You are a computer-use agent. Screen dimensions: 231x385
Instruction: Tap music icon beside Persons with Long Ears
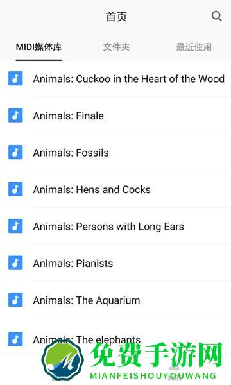click(x=15, y=226)
